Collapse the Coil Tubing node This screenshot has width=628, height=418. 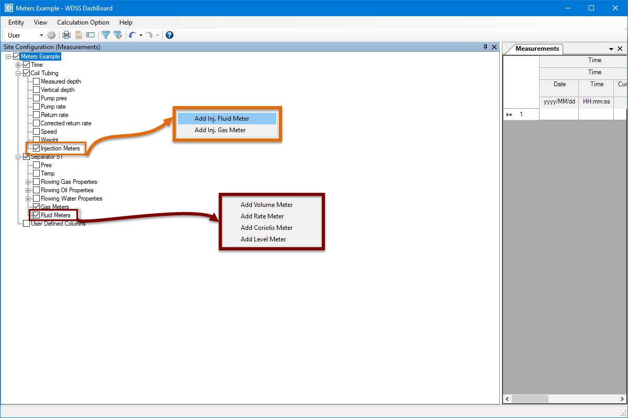[x=18, y=73]
